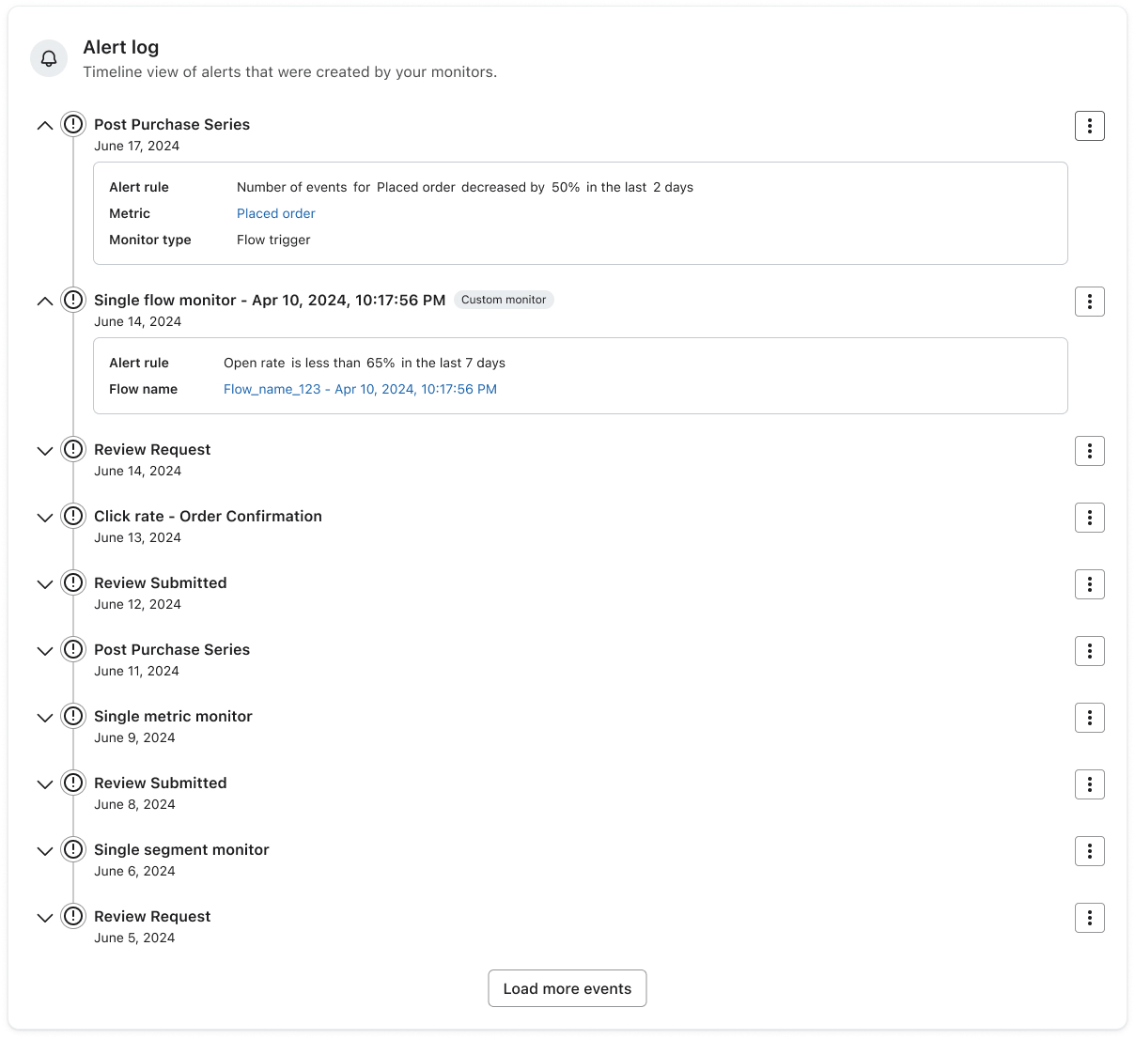Image resolution: width=1135 pixels, height=1039 pixels.
Task: Click the alert icon on Single segment monitor
Action: pyautogui.click(x=73, y=849)
